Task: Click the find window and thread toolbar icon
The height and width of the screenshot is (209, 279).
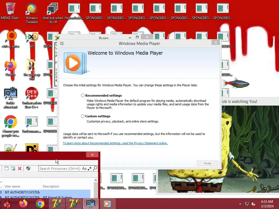Action: tap(13, 168)
